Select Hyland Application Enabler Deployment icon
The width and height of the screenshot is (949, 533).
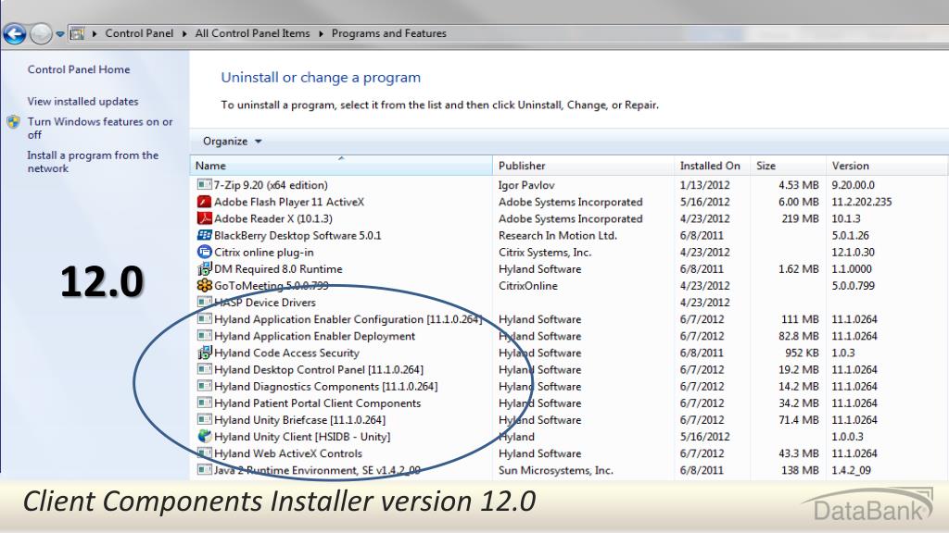tap(205, 335)
